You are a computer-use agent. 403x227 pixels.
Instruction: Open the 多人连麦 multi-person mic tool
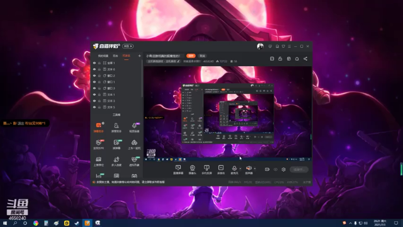coord(116,161)
